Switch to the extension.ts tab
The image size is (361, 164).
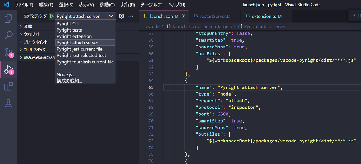267,16
